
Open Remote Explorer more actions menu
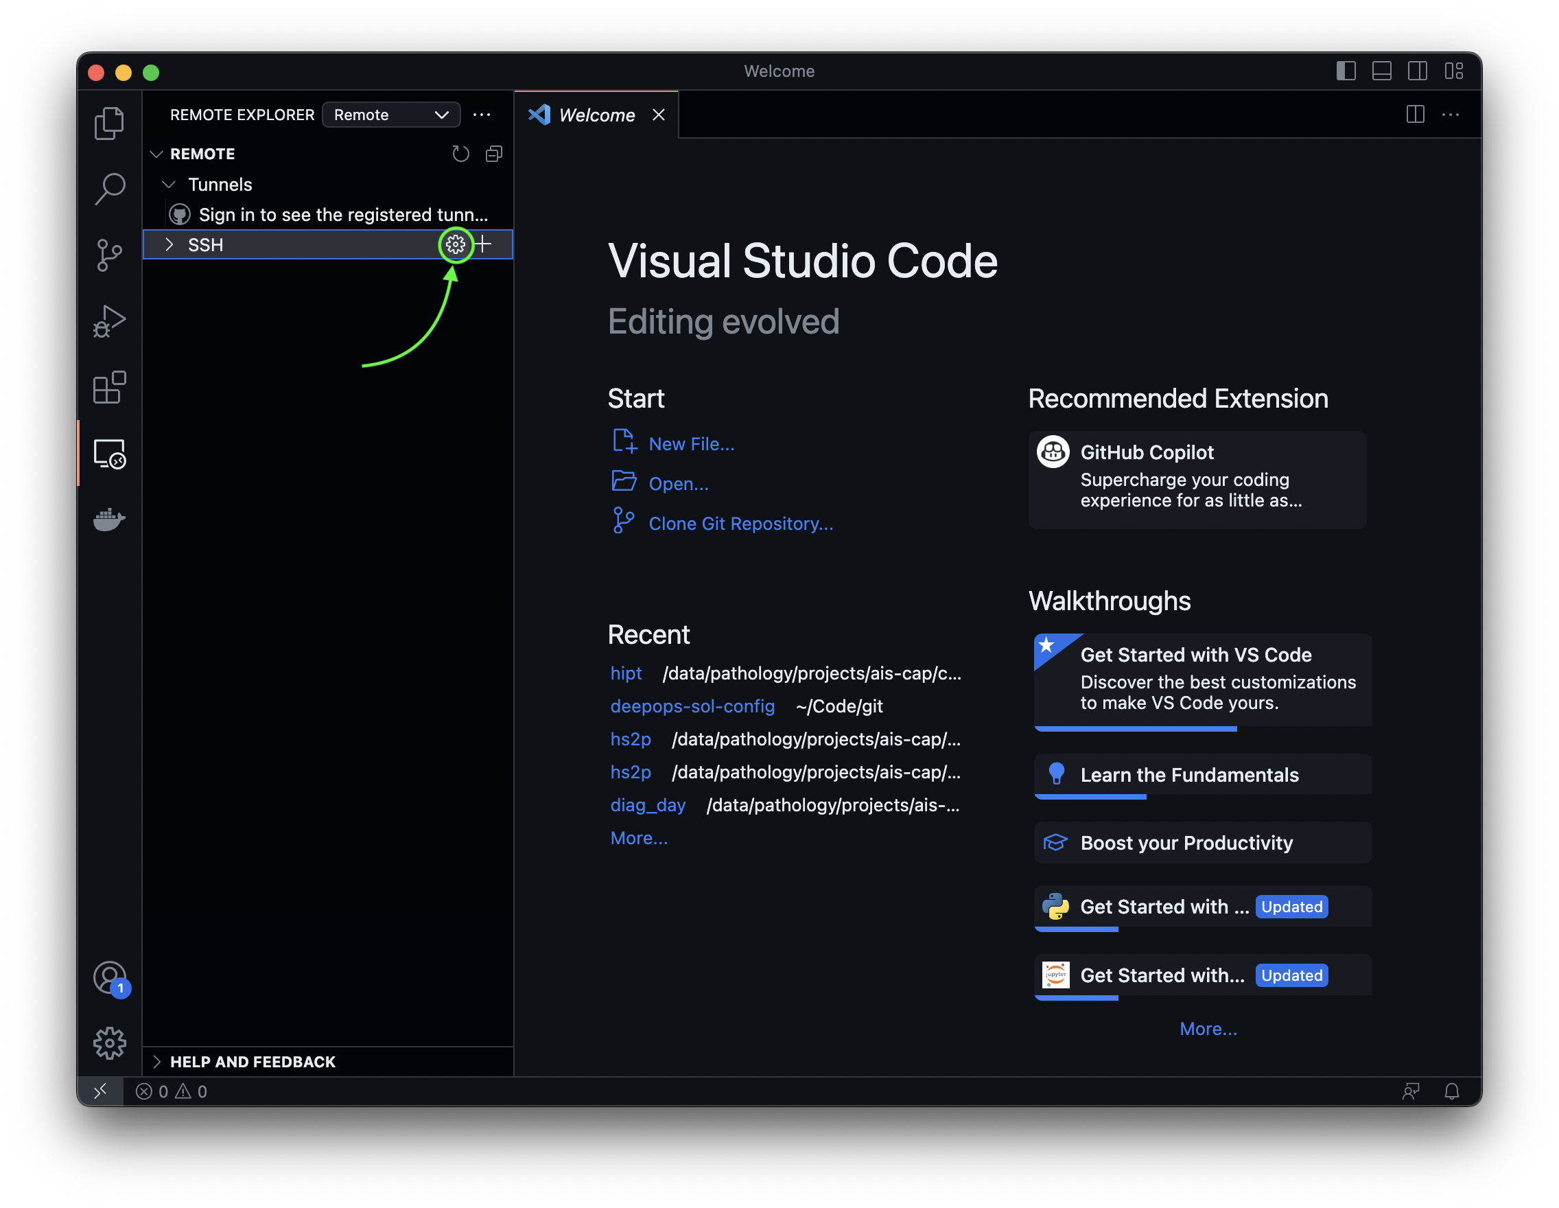[x=482, y=115]
